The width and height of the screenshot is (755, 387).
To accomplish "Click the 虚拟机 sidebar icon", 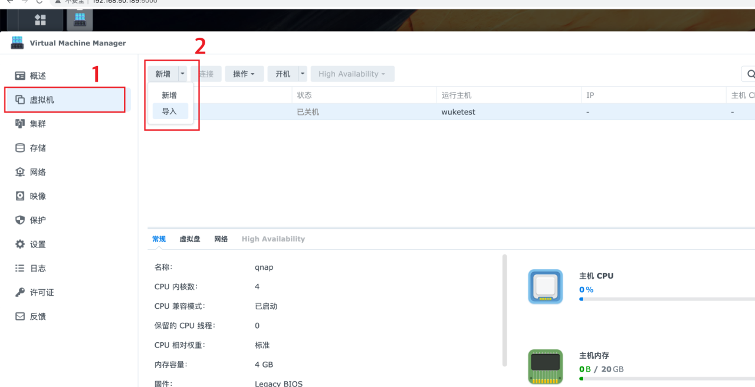I will click(x=20, y=100).
